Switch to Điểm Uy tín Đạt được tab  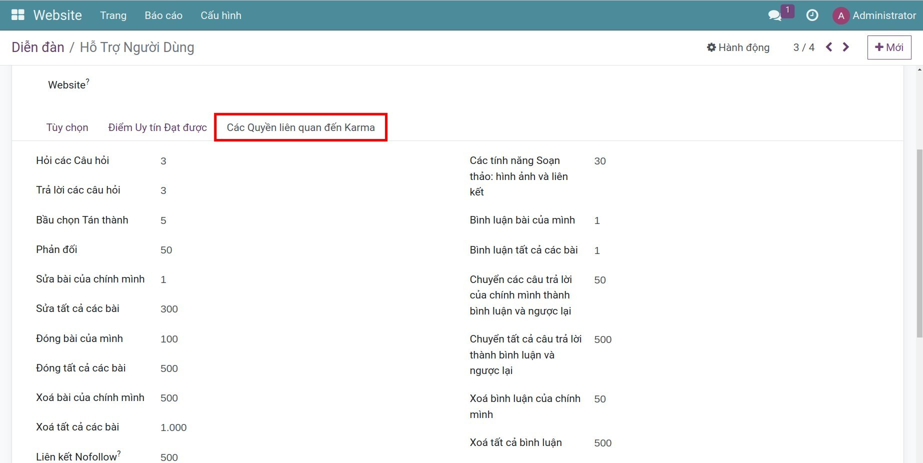click(157, 127)
